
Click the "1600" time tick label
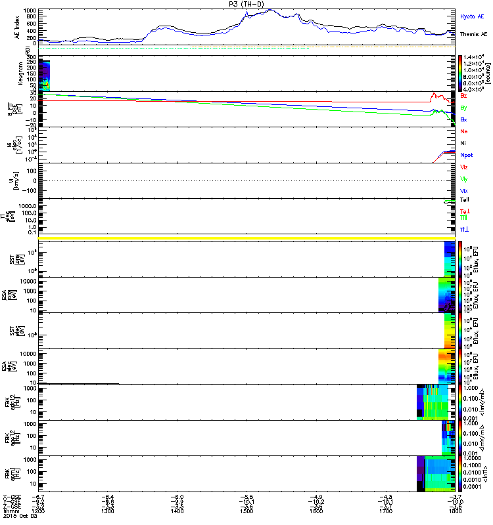tap(316, 511)
